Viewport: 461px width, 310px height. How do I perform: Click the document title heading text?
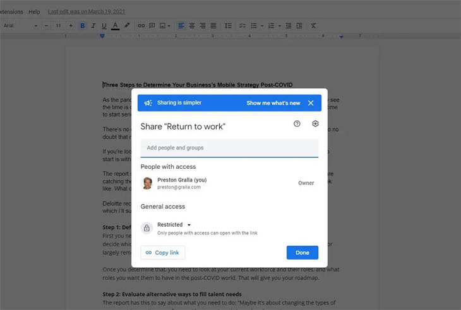198,85
